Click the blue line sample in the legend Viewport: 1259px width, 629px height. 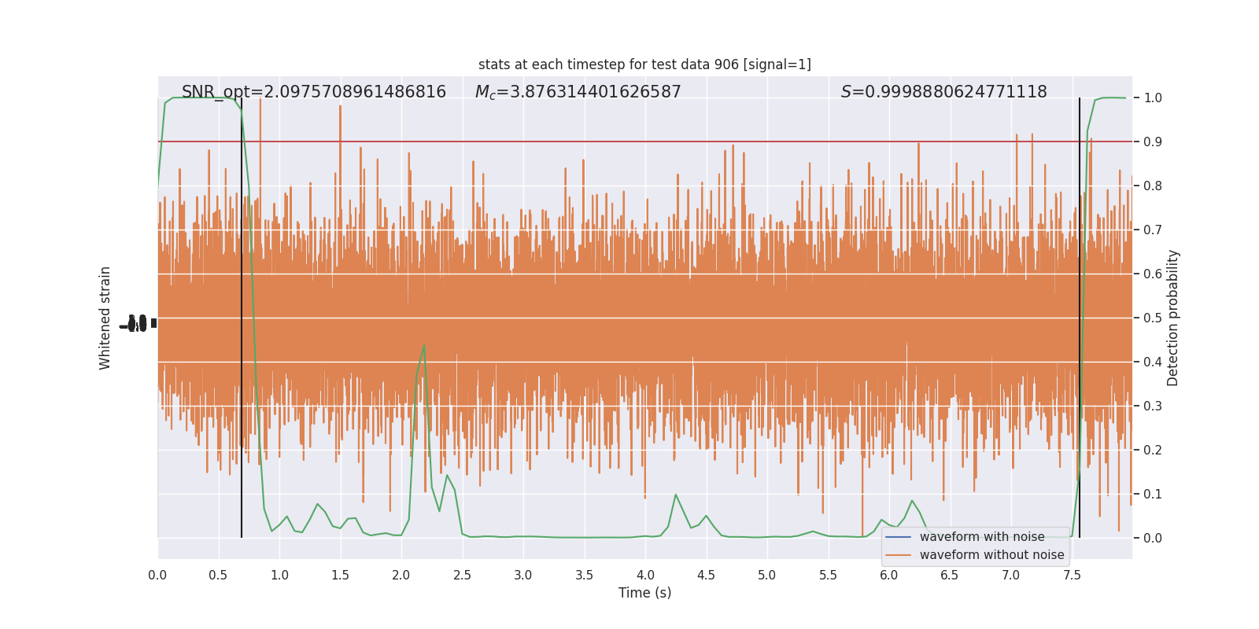point(899,537)
